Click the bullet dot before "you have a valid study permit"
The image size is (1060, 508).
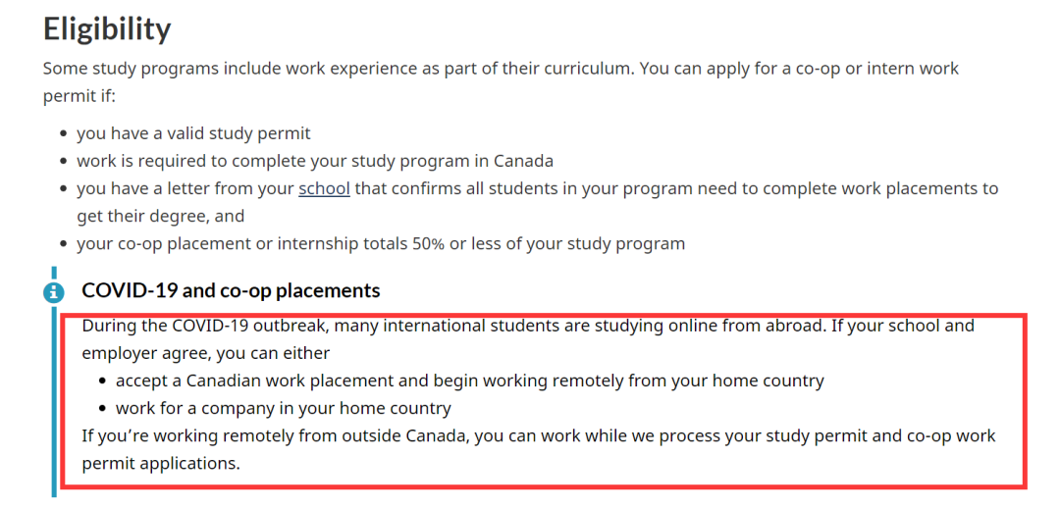[64, 134]
